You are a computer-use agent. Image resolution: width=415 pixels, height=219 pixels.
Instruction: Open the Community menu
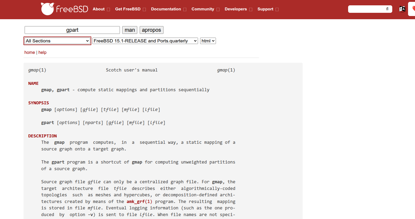203,9
